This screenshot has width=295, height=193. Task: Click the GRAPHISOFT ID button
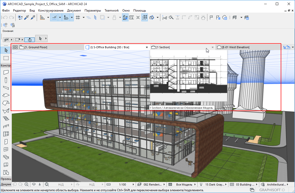(x=272, y=190)
